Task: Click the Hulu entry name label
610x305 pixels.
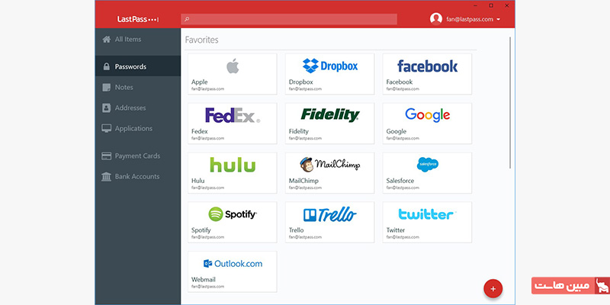Action: click(197, 181)
